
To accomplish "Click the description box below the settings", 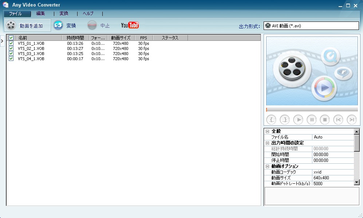I will [x=312, y=196].
